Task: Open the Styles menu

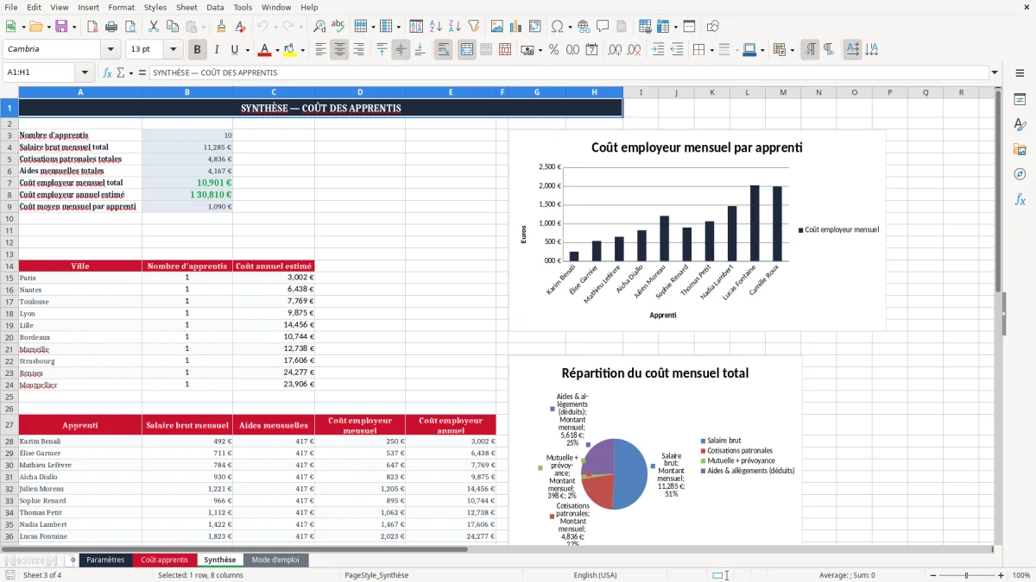Action: pyautogui.click(x=155, y=7)
